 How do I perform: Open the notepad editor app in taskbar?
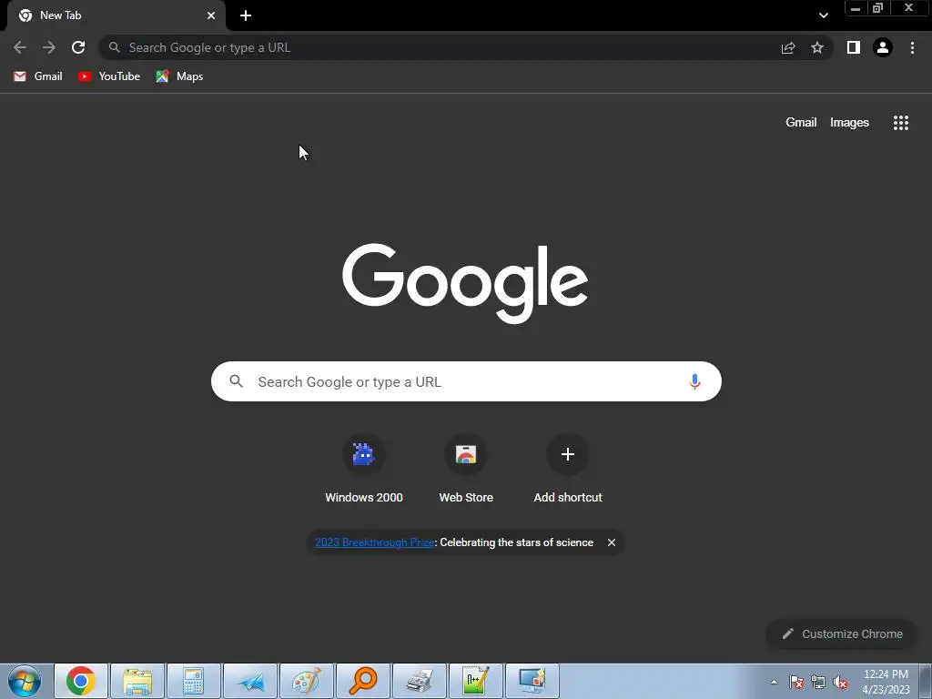[476, 681]
